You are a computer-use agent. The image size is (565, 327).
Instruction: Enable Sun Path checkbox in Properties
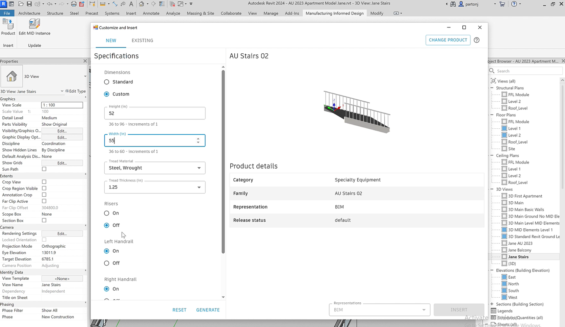[x=44, y=169]
